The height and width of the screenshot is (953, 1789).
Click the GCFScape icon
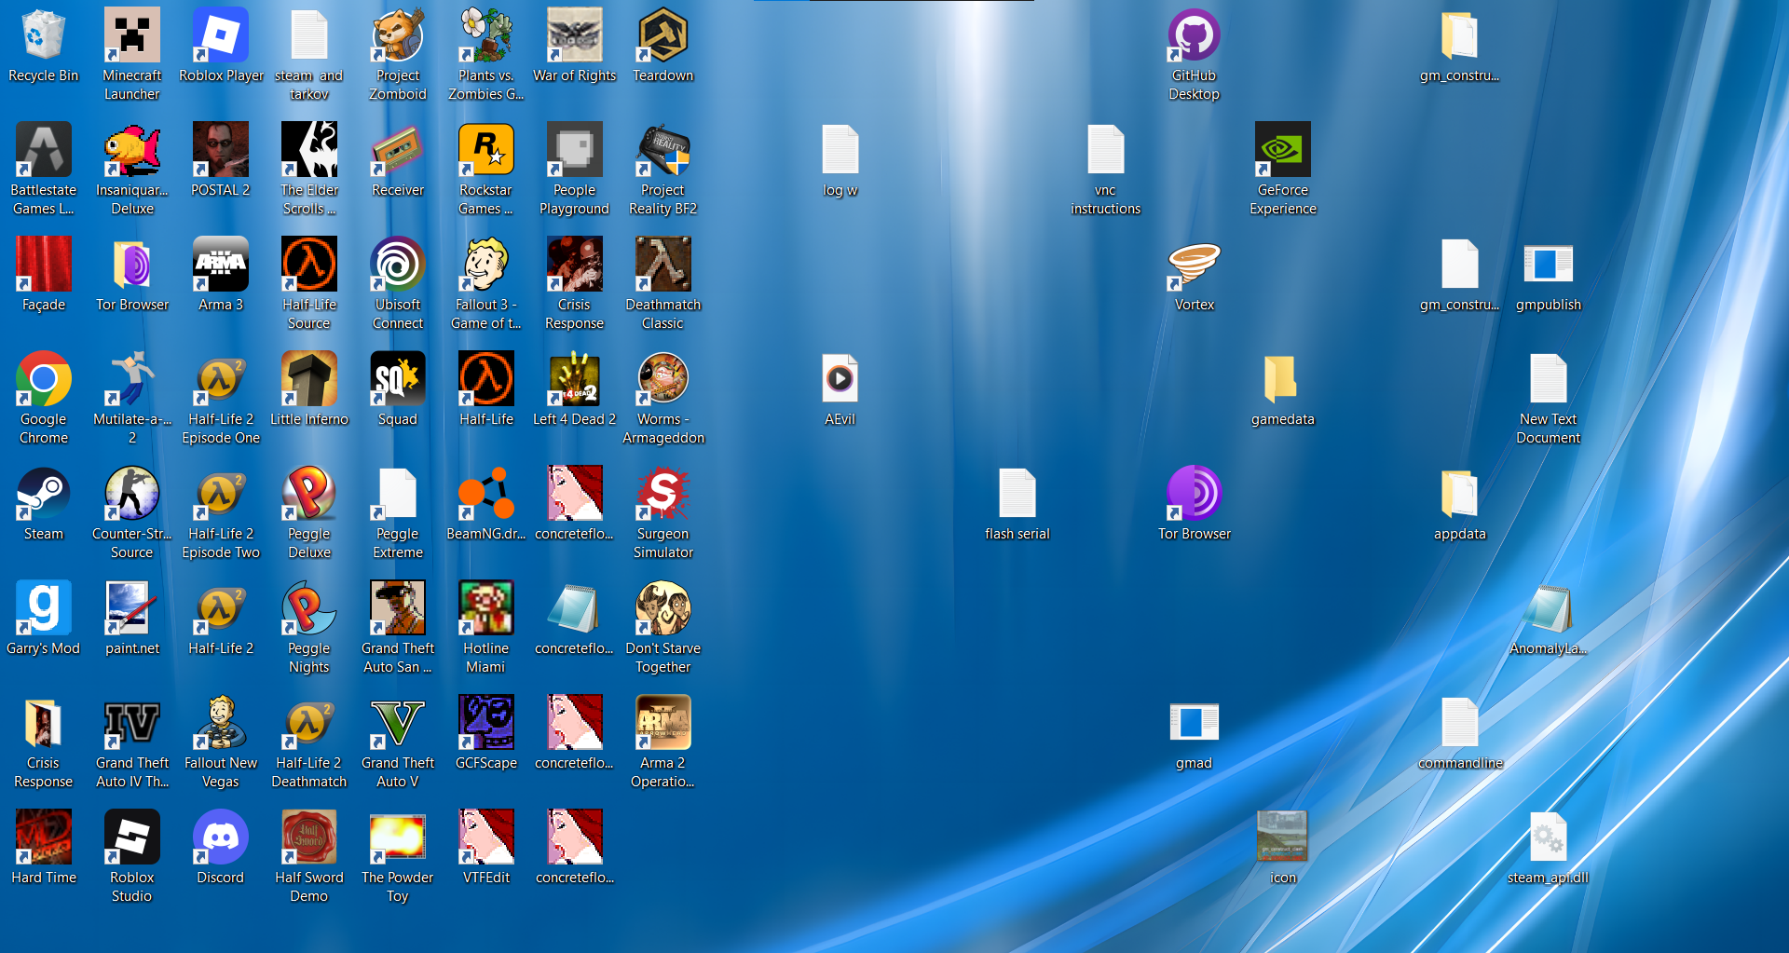[x=486, y=722]
